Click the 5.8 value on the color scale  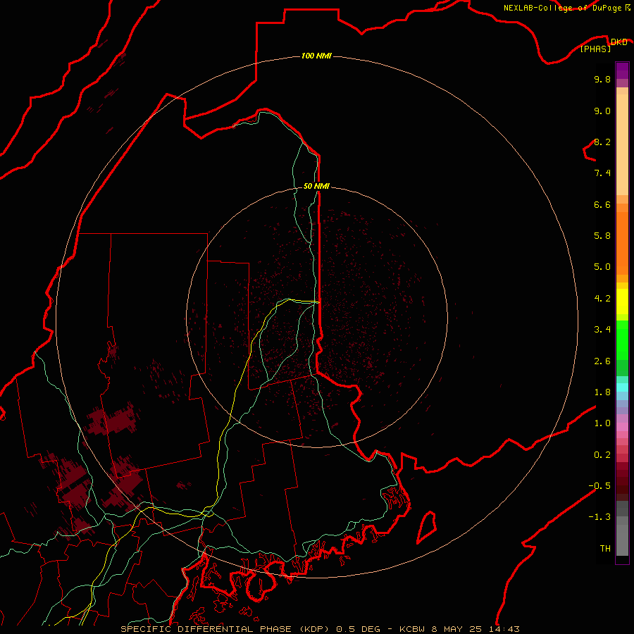point(602,236)
